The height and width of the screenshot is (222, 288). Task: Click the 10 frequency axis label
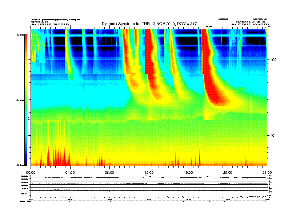pyautogui.click(x=273, y=136)
